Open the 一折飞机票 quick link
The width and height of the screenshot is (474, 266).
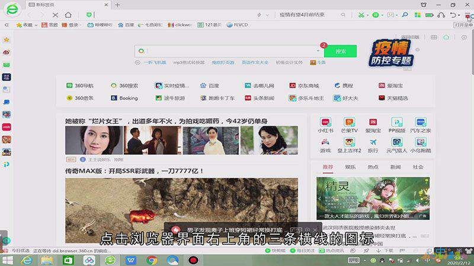[x=155, y=63]
